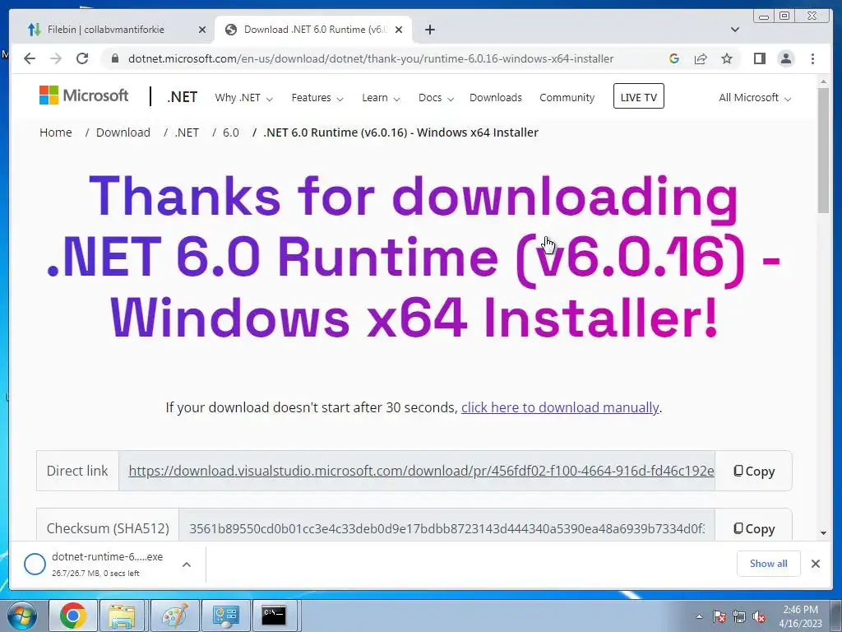Reload the page with the refresh icon
842x632 pixels.
(82, 58)
